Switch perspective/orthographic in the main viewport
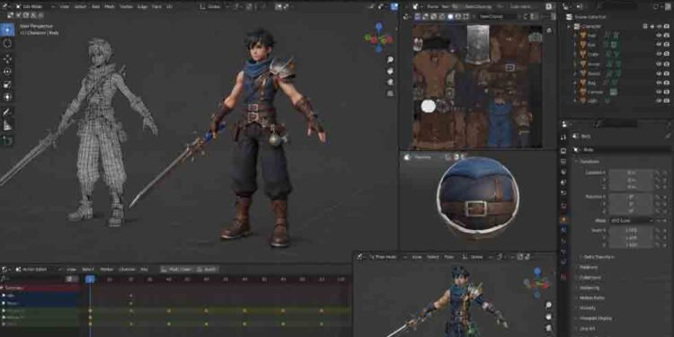 pyautogui.click(x=390, y=93)
